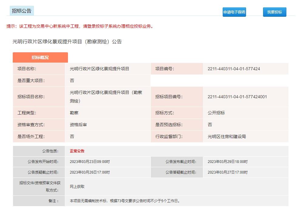Click the 申请电子保函 button

[x=234, y=12]
